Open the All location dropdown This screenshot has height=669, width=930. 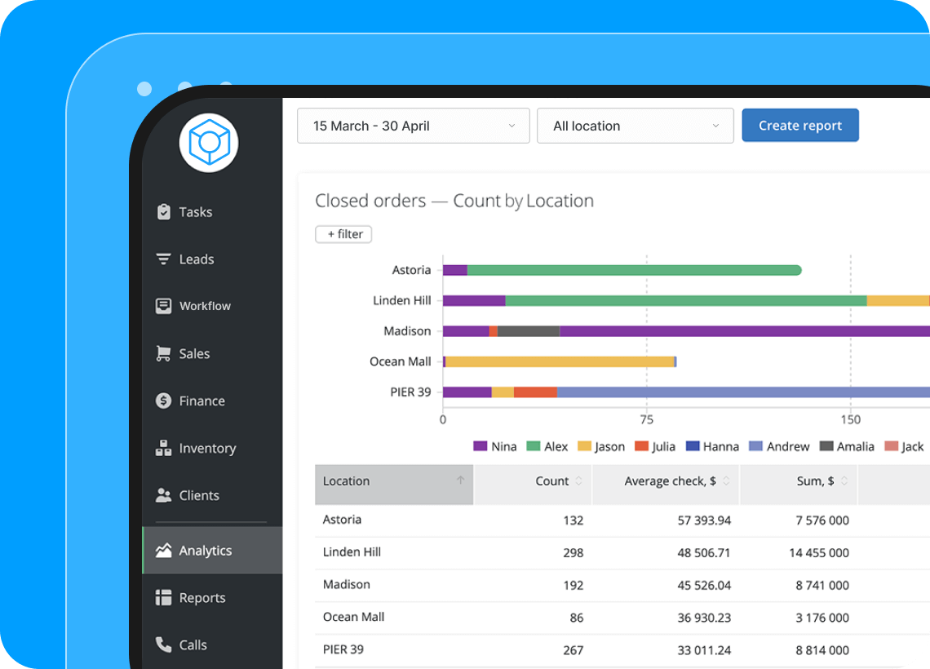pyautogui.click(x=635, y=126)
